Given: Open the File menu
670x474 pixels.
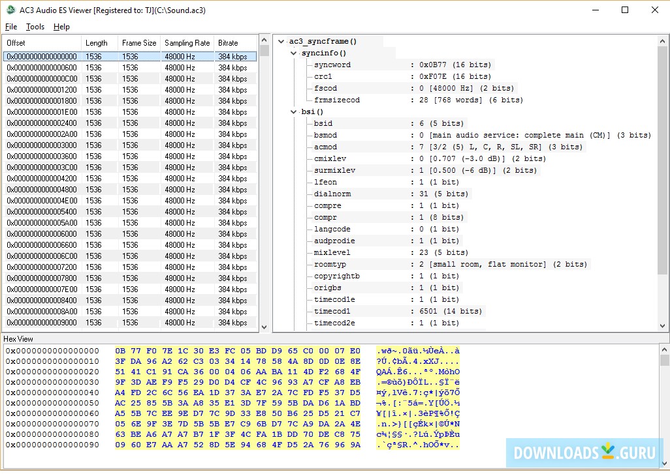Looking at the screenshot, I should pos(11,27).
